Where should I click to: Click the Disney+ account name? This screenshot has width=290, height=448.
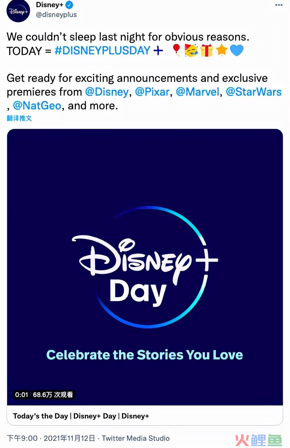[50, 5]
